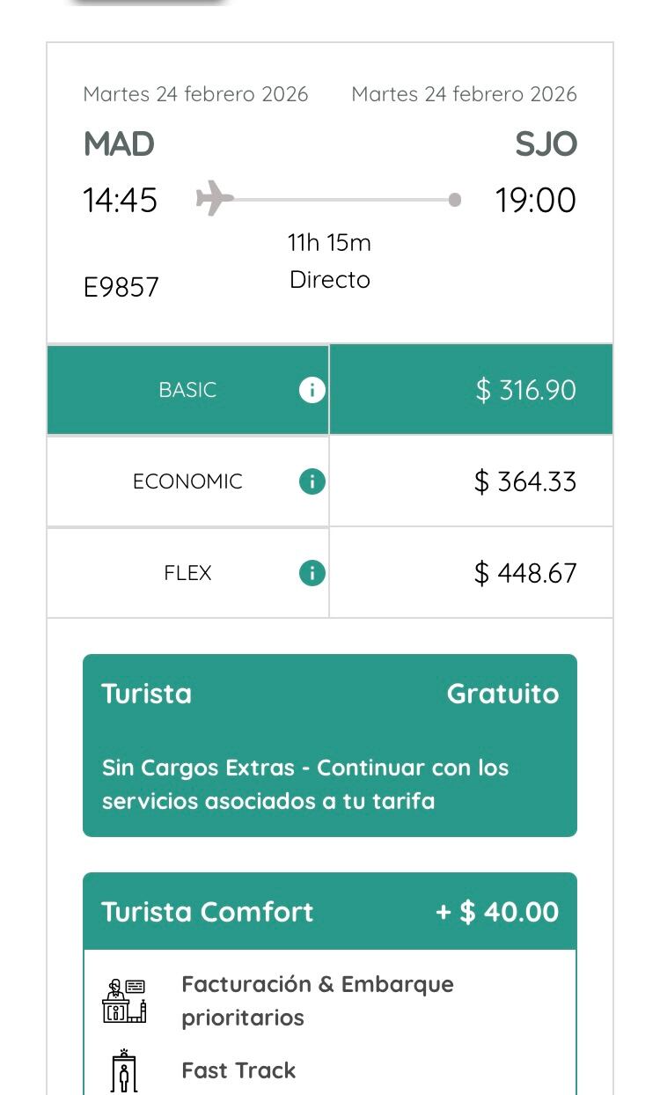Click the Turista Comfort header
The image size is (660, 1095).
(x=208, y=912)
